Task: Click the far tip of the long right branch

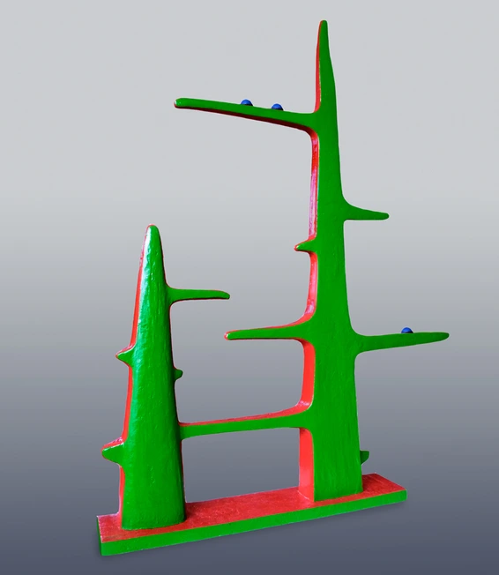Action: click(441, 335)
